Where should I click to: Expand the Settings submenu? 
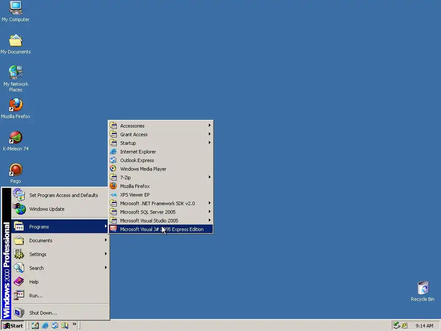pos(59,254)
